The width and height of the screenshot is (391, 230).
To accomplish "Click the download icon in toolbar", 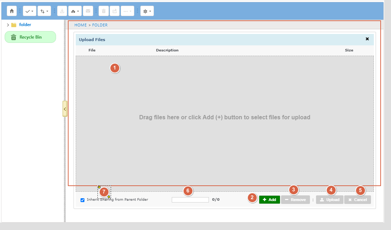I will pos(62,11).
